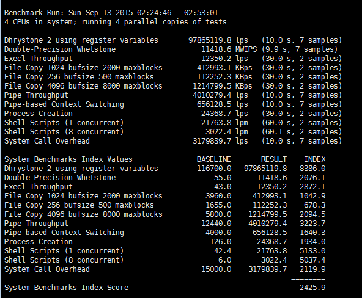The height and width of the screenshot is (298, 362).
Task: Click the Dhrystone 2 result 97865119.8 lps
Action: pos(218,40)
